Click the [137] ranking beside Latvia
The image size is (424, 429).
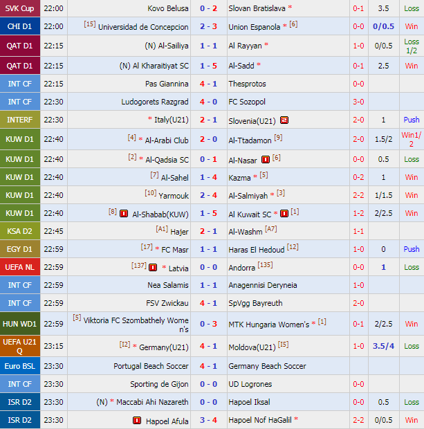point(139,266)
